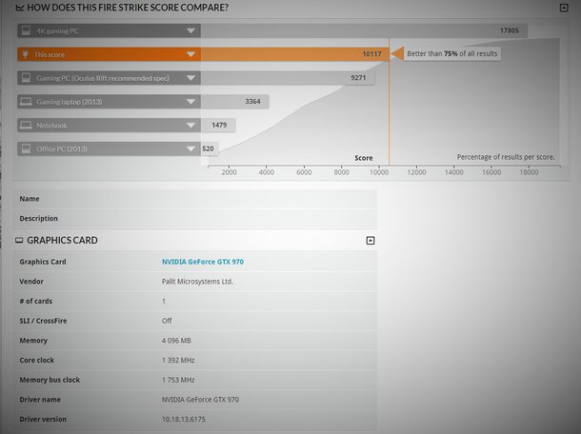Click the Percentage of results per score caption
The width and height of the screenshot is (581, 434).
[506, 157]
